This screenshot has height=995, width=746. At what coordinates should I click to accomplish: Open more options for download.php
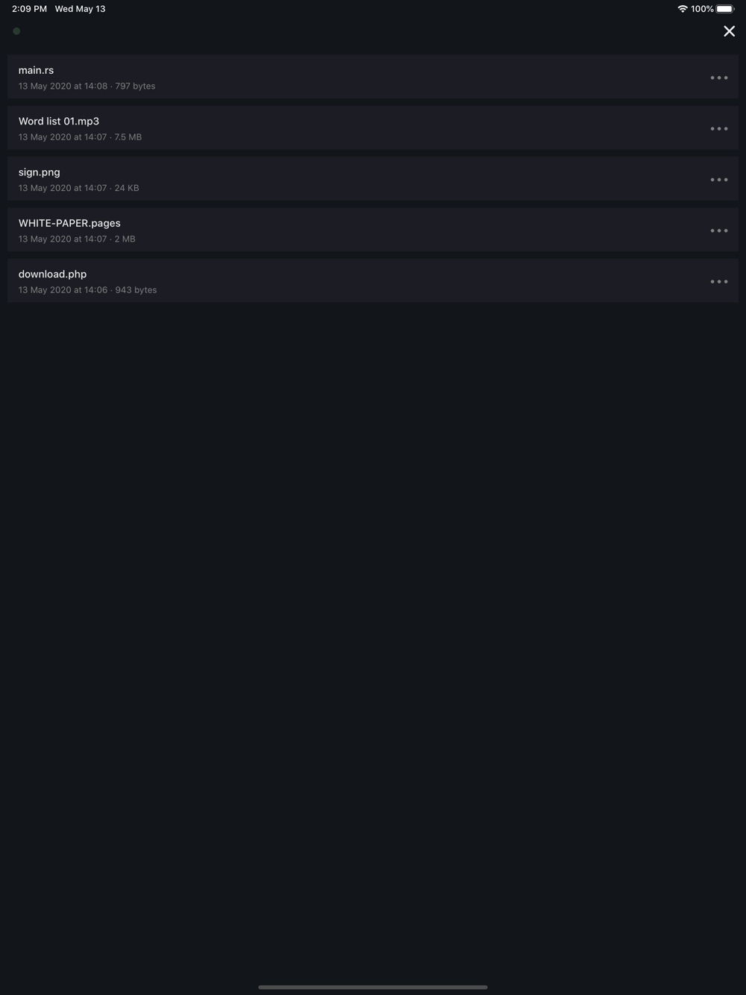(x=718, y=281)
